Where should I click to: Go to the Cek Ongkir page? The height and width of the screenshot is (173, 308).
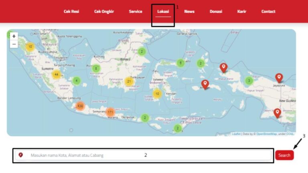tap(104, 12)
